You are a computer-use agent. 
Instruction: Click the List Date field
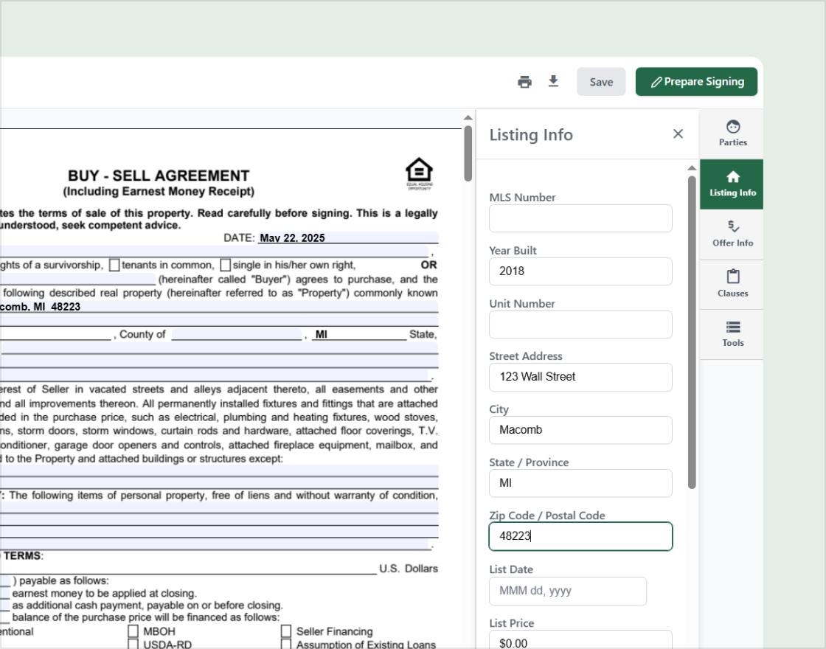pos(568,591)
